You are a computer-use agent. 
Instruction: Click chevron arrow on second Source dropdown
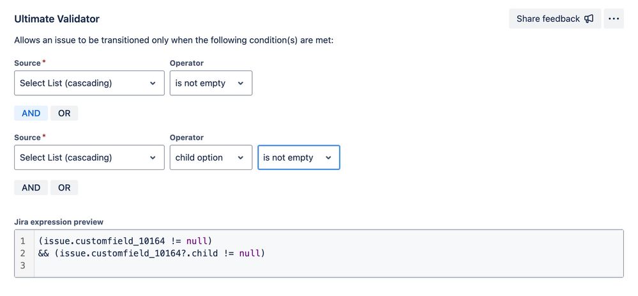coord(153,157)
